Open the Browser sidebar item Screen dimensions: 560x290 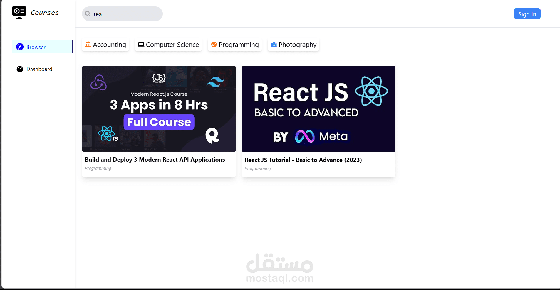[42, 47]
